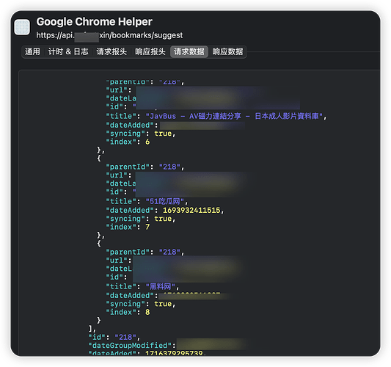Image resolution: width=391 pixels, height=367 pixels.
Task: Open the 响应数据 tab
Action: [x=227, y=51]
